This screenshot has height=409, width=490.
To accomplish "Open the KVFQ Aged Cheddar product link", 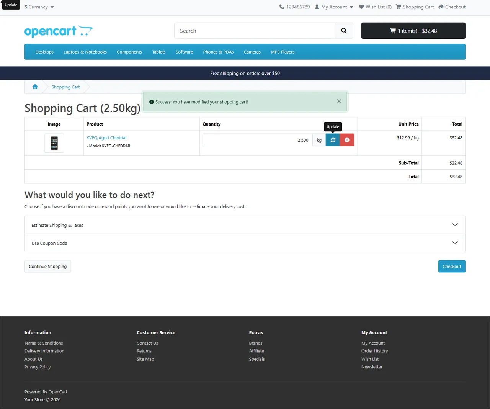I will point(106,138).
